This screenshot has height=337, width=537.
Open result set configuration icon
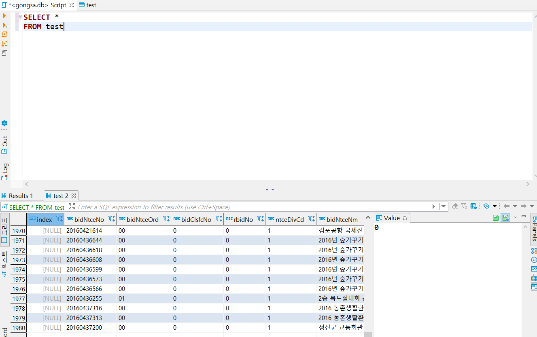point(473,206)
